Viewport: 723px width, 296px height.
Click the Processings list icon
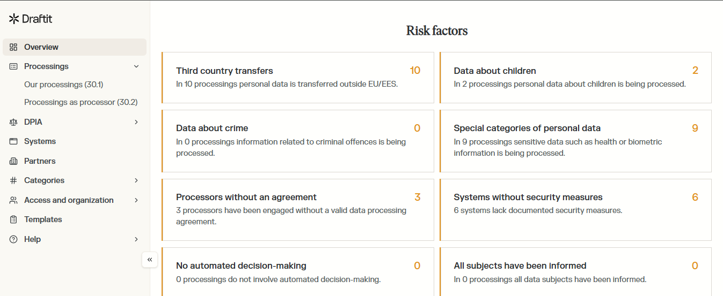click(13, 66)
